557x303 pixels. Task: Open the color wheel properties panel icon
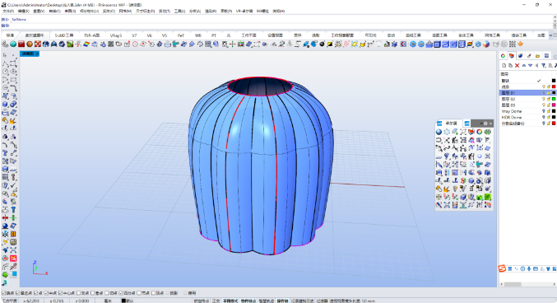(503, 56)
